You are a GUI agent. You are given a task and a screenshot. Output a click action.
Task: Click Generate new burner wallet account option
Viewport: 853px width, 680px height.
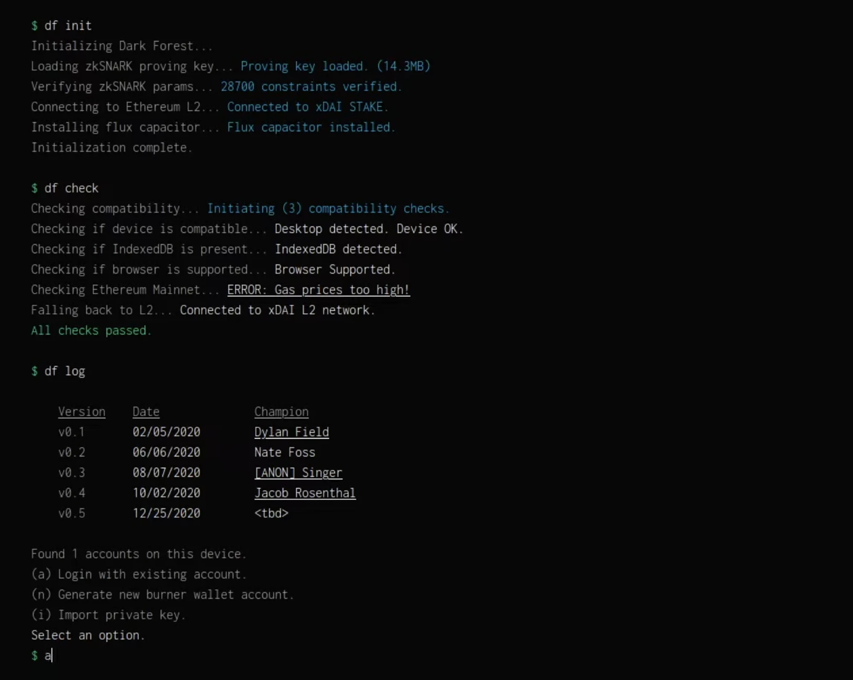click(x=162, y=594)
